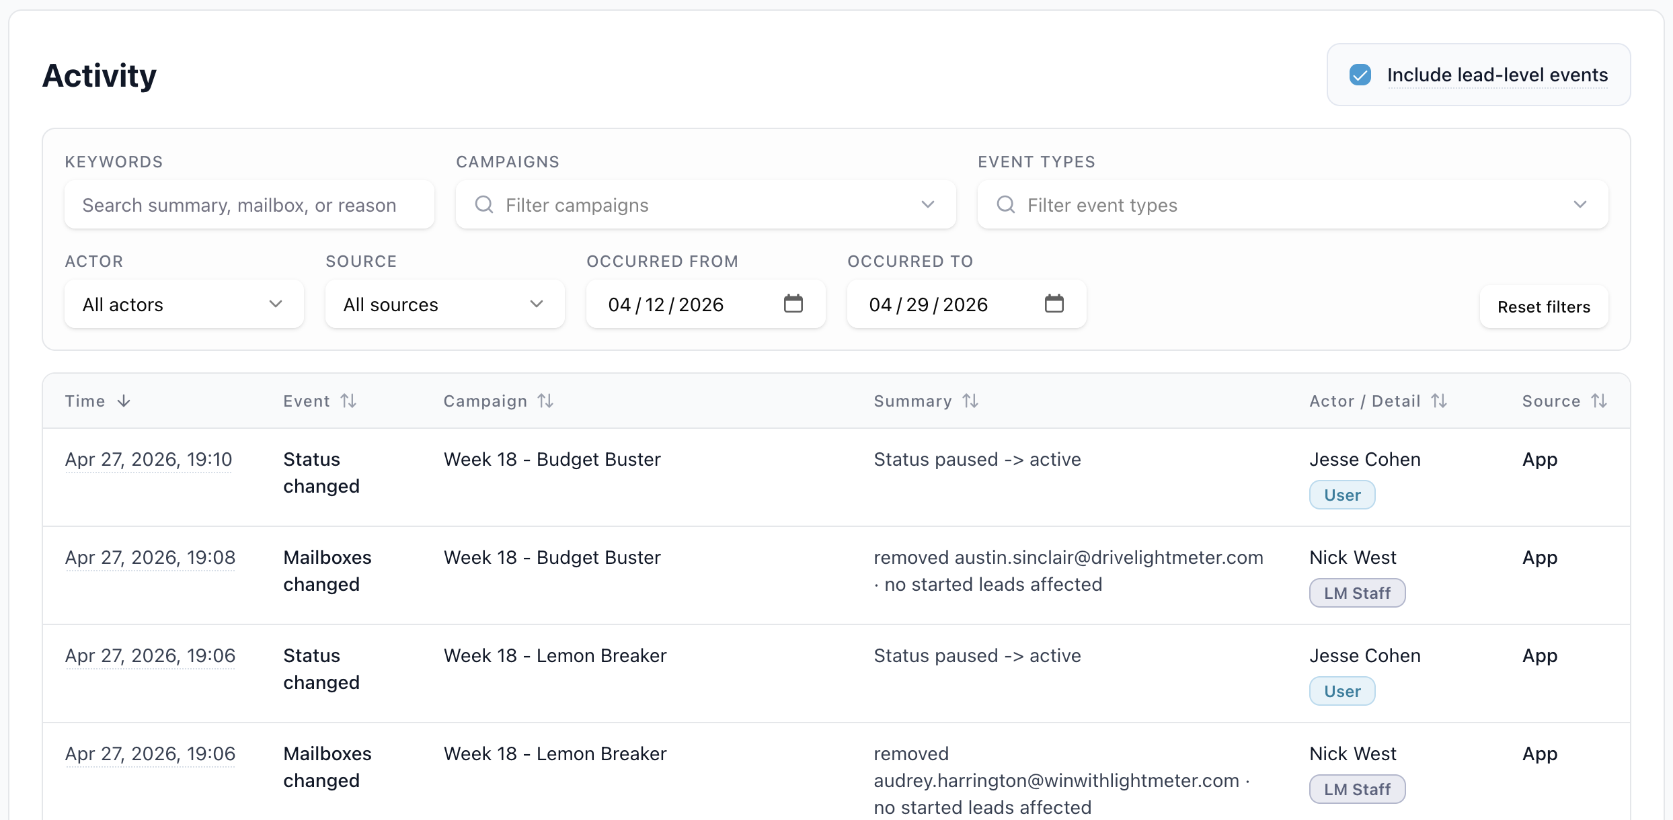Click the keywords search input field
Screen dimensions: 1673x820
249,205
